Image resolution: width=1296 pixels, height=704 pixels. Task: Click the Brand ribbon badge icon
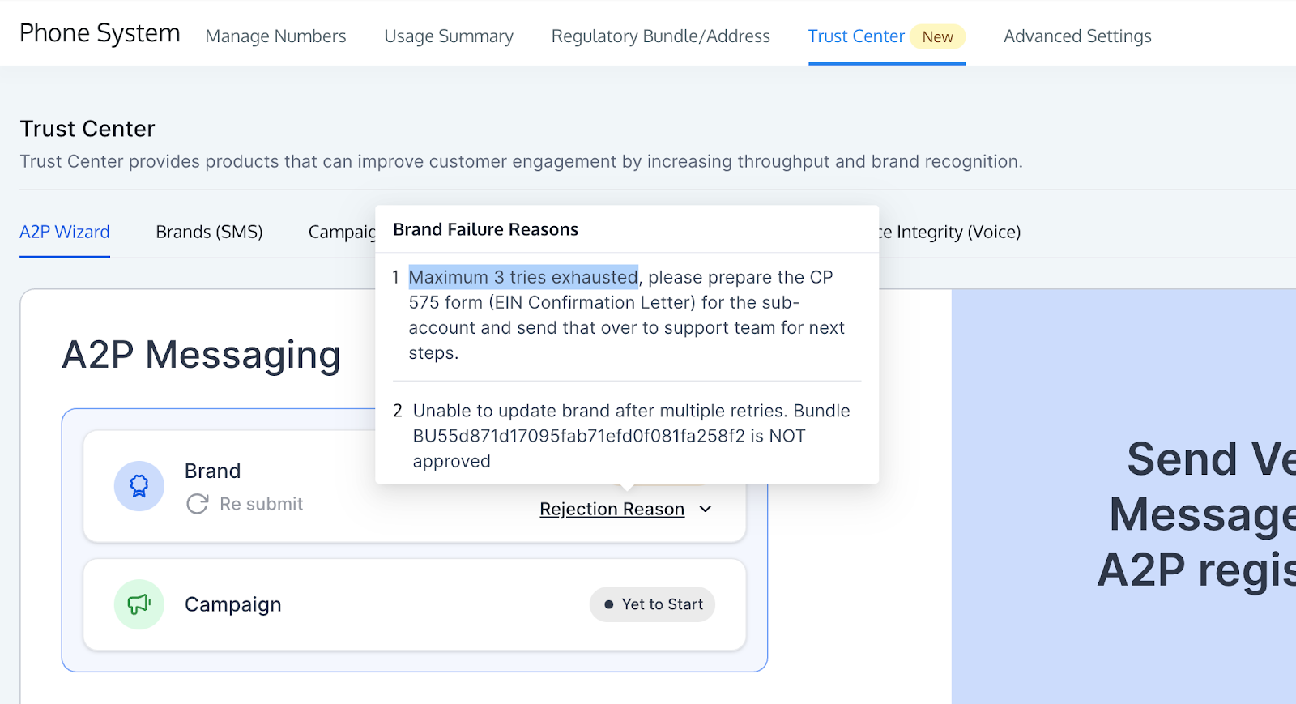pyautogui.click(x=139, y=486)
